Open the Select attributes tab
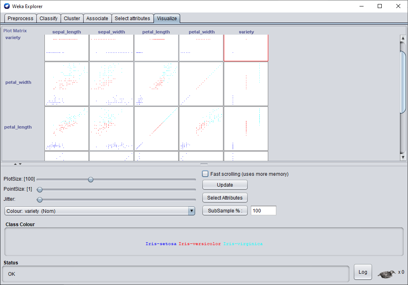The image size is (408, 285). point(132,19)
